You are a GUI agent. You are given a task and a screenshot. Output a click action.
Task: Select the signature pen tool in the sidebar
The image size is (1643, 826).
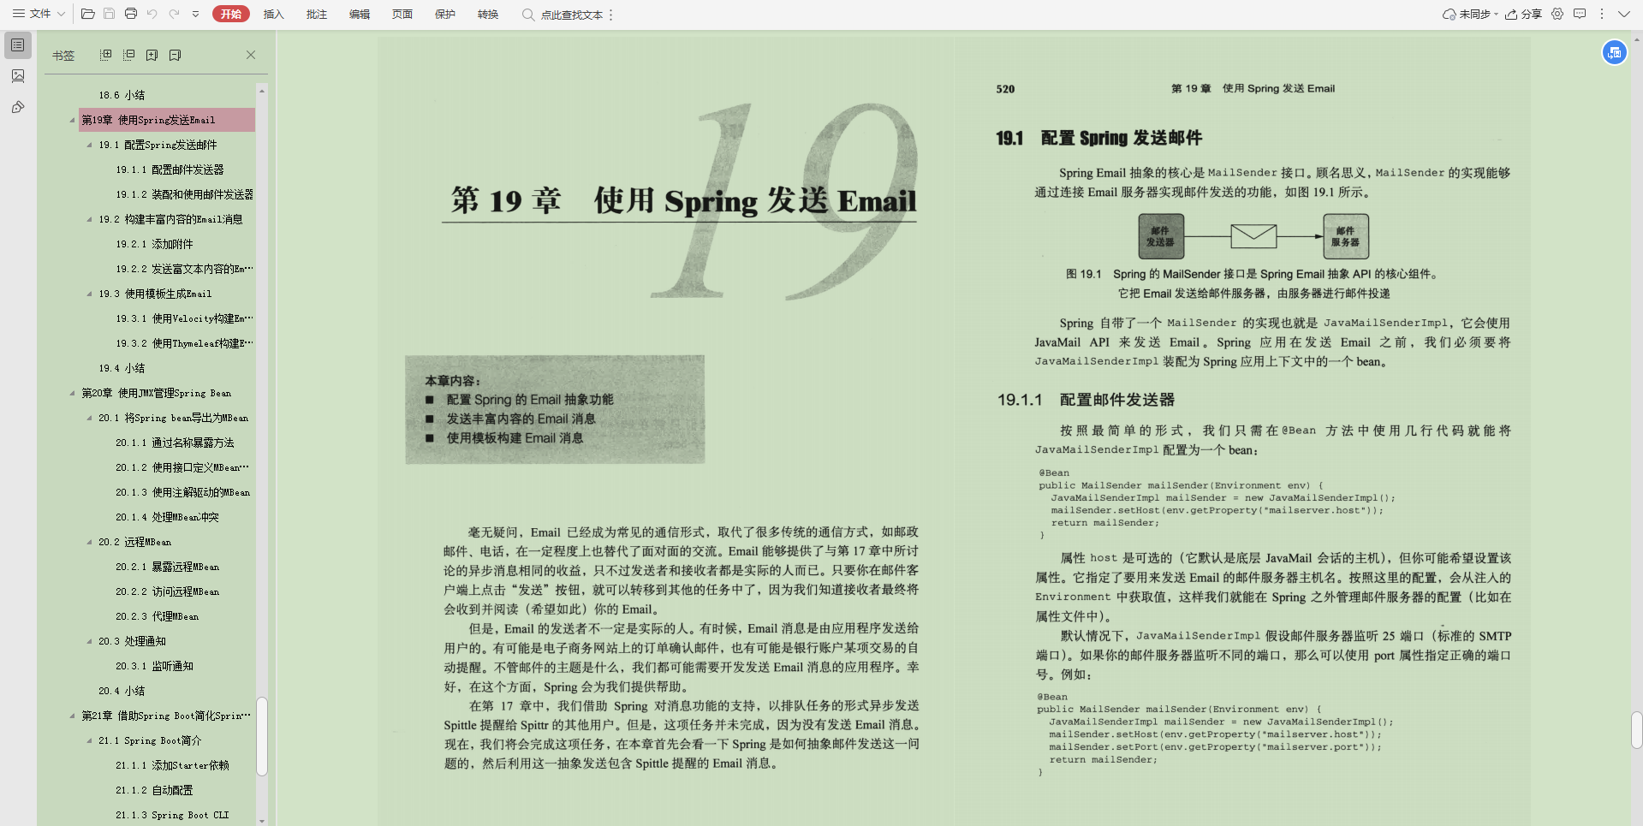[17, 107]
